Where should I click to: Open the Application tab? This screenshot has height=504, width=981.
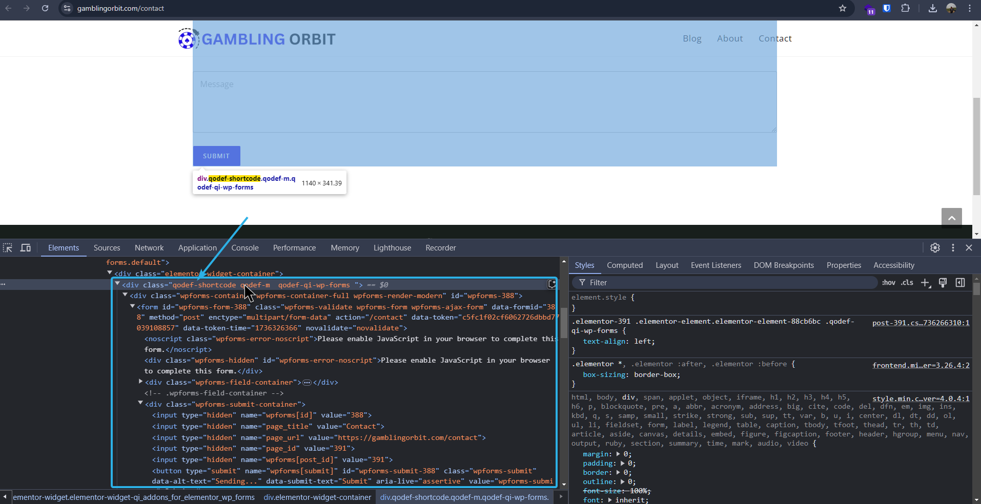pos(197,248)
